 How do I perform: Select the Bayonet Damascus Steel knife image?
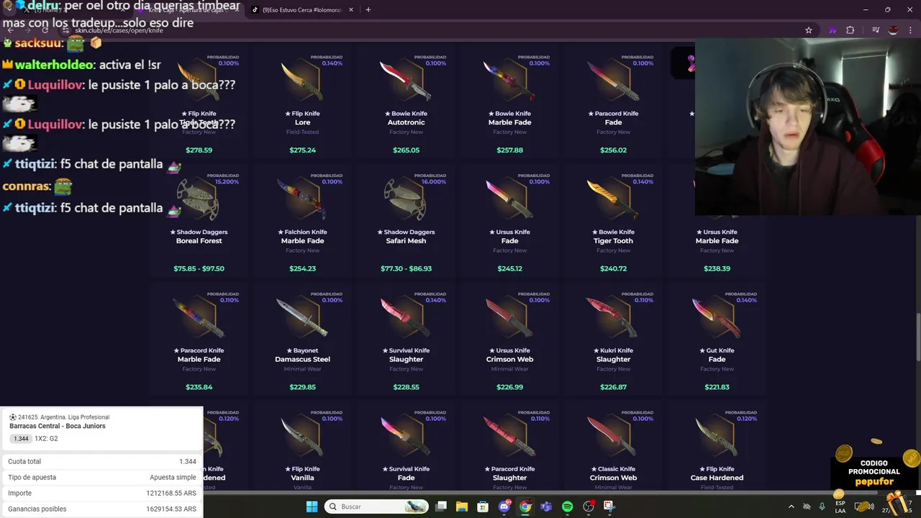coord(302,318)
